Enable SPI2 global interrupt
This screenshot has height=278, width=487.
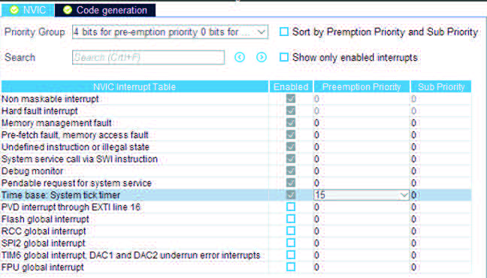tap(291, 243)
